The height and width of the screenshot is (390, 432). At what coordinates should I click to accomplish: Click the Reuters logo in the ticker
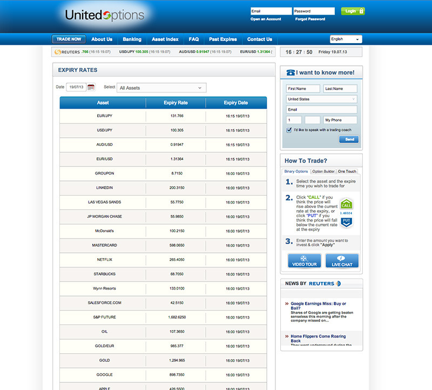(67, 52)
